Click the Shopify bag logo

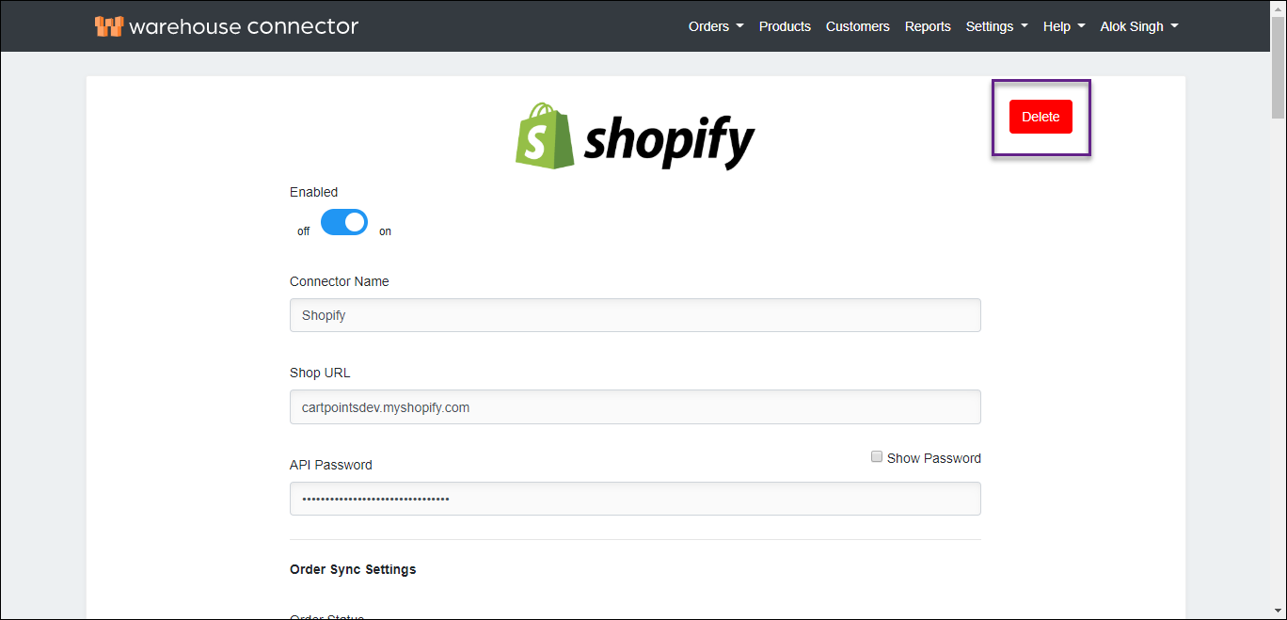click(x=545, y=136)
